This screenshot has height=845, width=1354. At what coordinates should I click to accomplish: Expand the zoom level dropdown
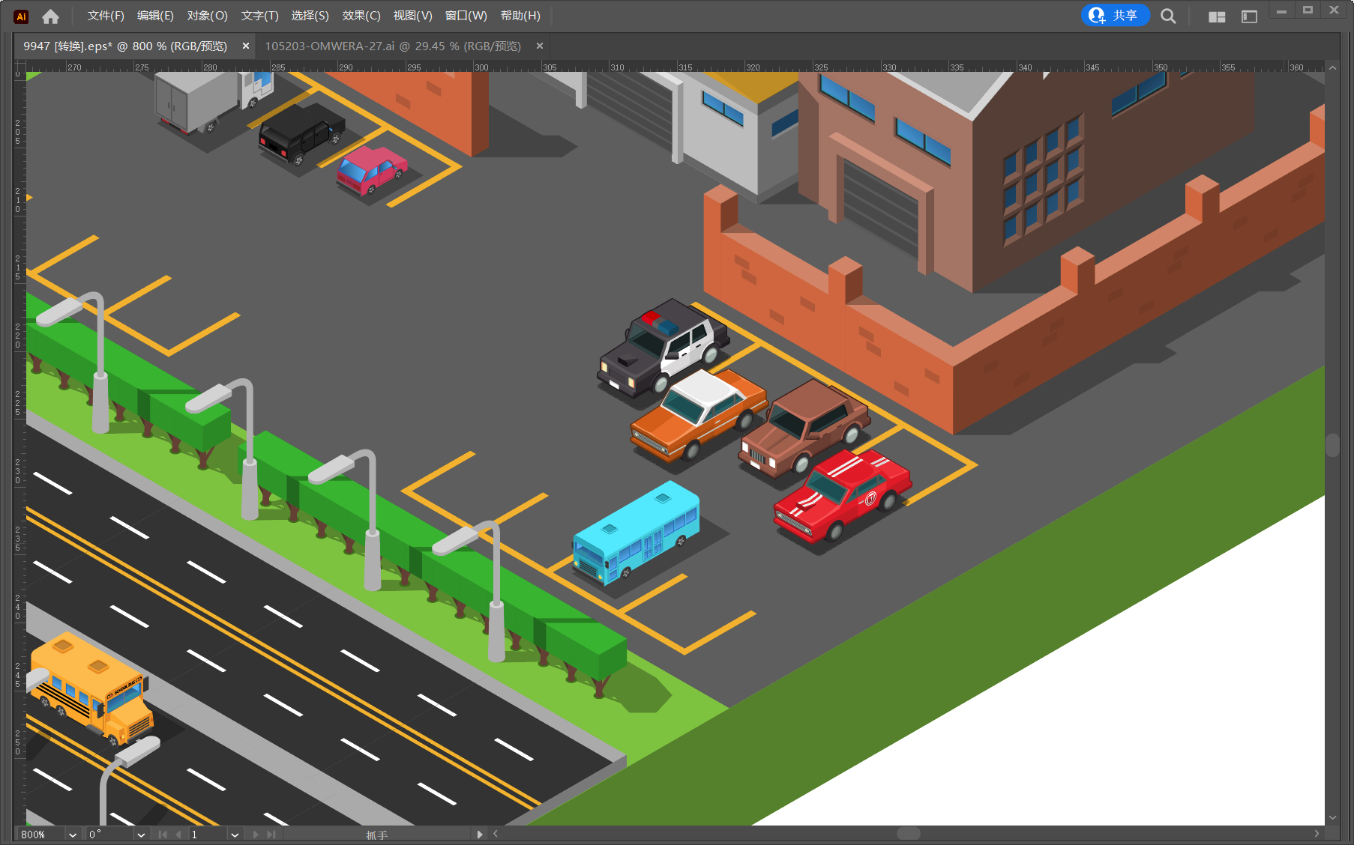pos(73,835)
